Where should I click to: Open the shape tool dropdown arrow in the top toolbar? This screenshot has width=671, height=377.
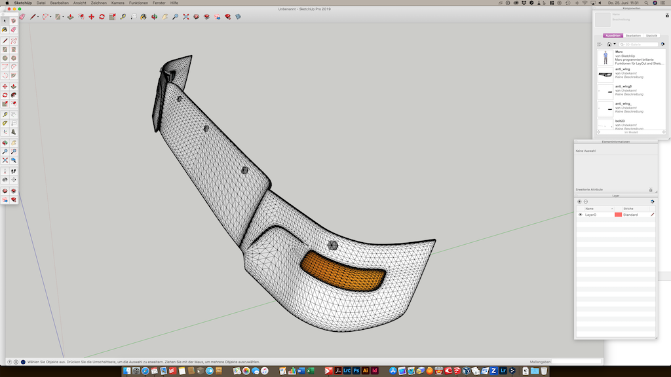coord(64,16)
